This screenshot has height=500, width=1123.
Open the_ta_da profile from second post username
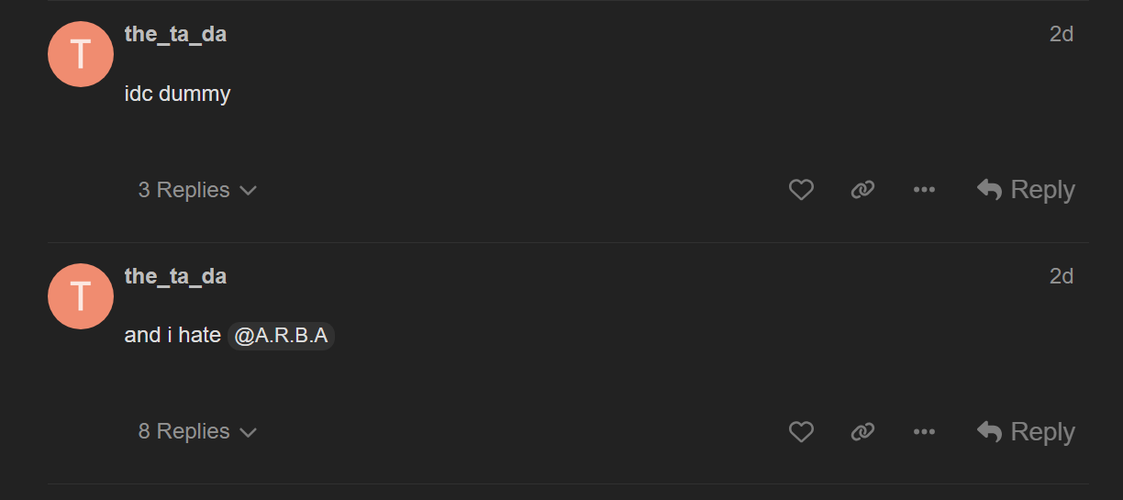(175, 276)
